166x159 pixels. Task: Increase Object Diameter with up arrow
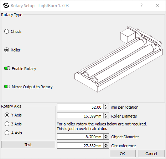pos(106,135)
